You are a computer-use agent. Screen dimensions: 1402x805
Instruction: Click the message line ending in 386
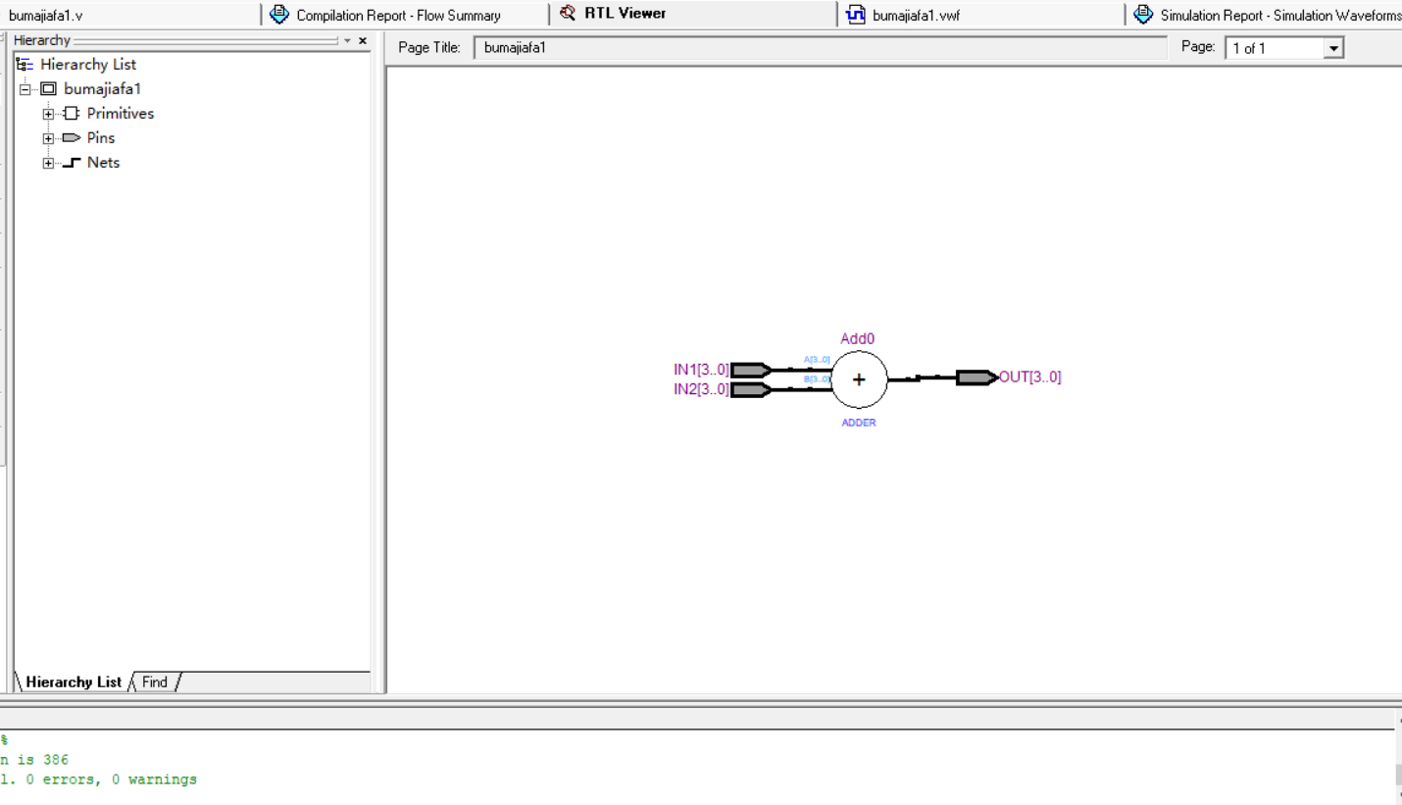click(x=34, y=760)
